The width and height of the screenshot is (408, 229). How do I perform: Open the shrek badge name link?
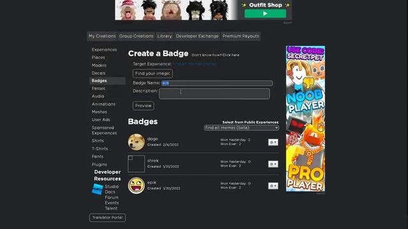pyautogui.click(x=153, y=161)
